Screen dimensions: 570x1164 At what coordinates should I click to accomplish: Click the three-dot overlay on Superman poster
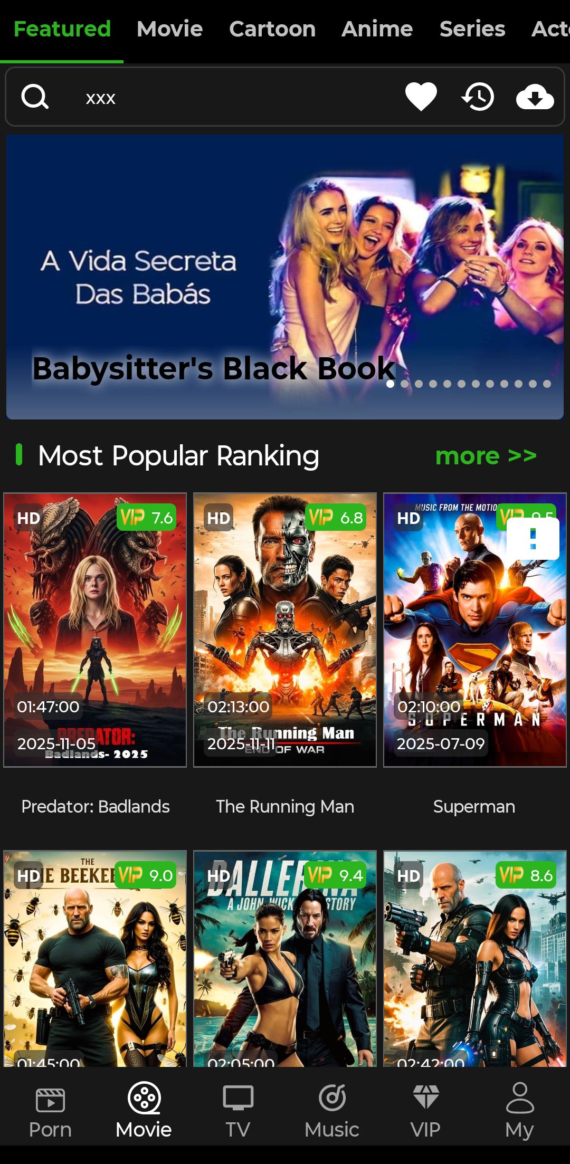533,539
